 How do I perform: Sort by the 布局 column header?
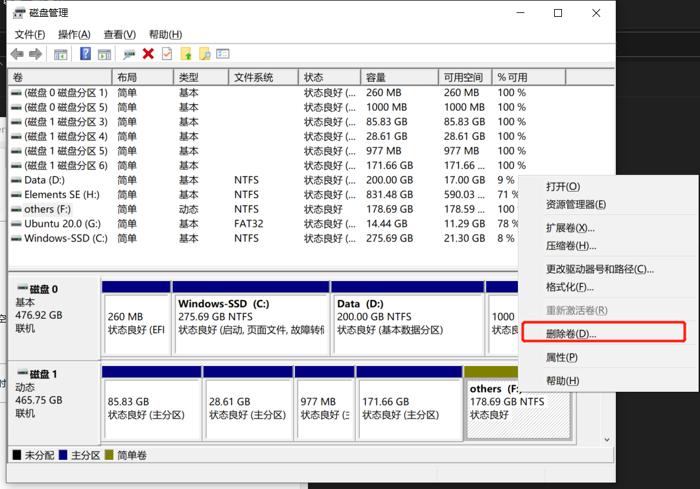(x=143, y=77)
